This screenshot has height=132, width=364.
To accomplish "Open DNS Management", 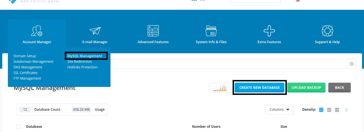I will point(28,67).
